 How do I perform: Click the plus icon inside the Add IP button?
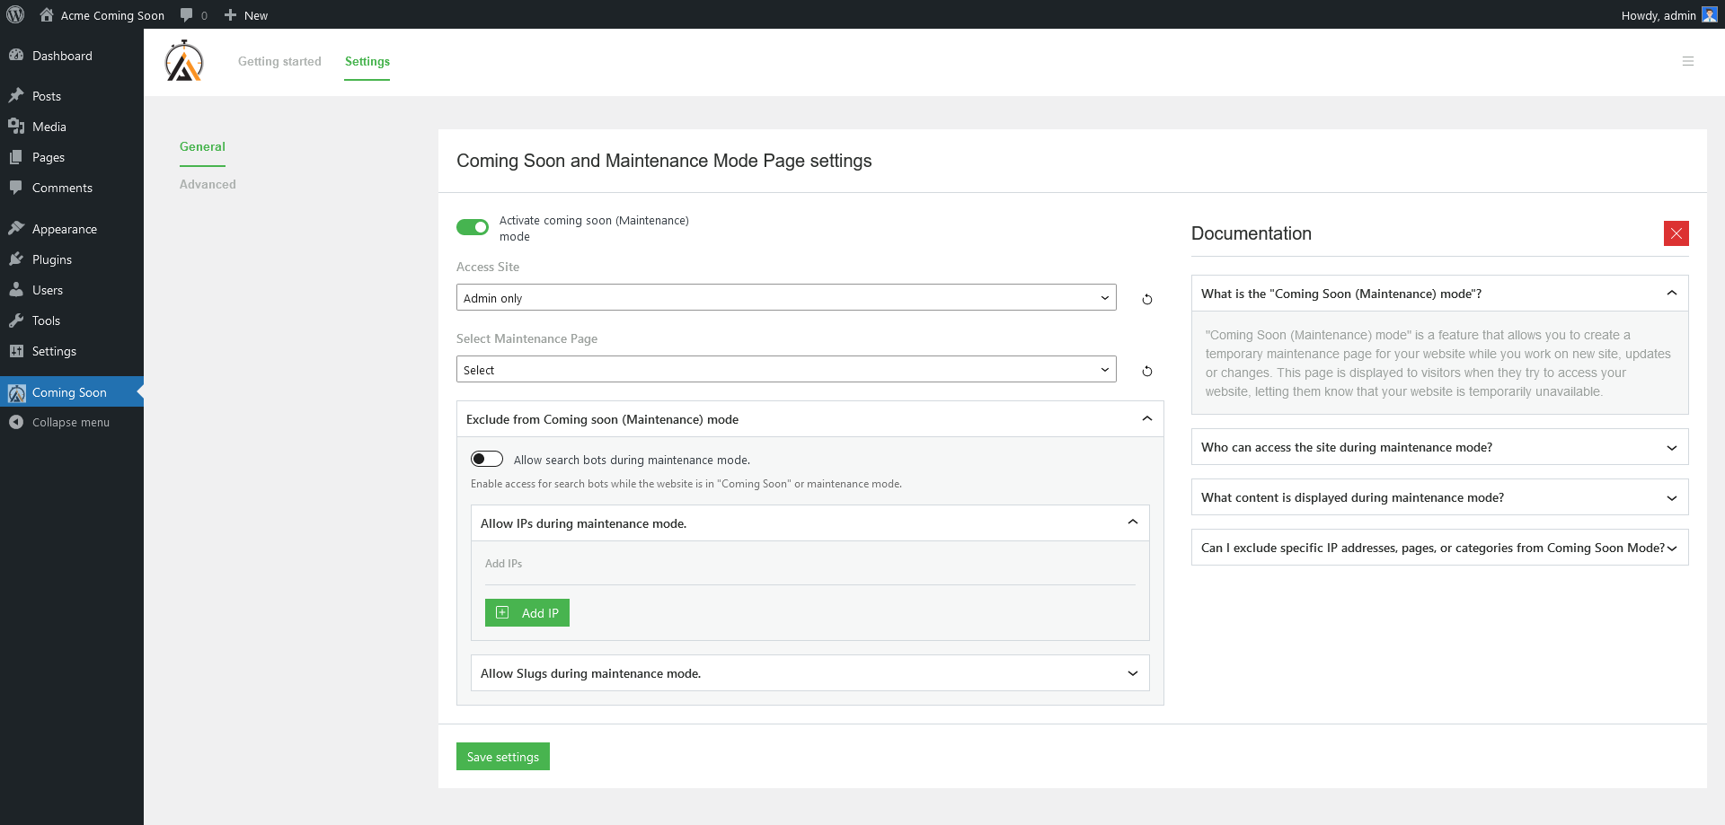(x=502, y=612)
